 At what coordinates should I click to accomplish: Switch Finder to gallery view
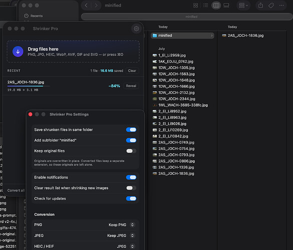(x=226, y=5)
